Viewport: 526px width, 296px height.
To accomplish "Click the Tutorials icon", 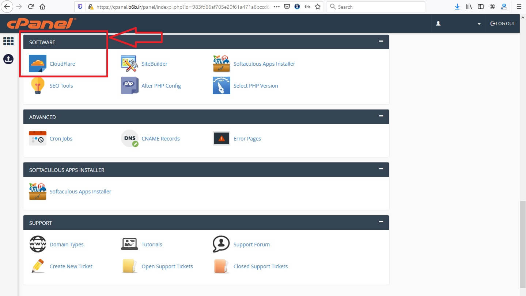I will pos(130,245).
